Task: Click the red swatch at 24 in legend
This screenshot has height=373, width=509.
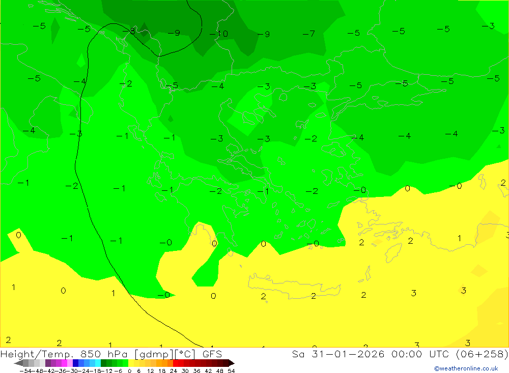Action: 176,363
